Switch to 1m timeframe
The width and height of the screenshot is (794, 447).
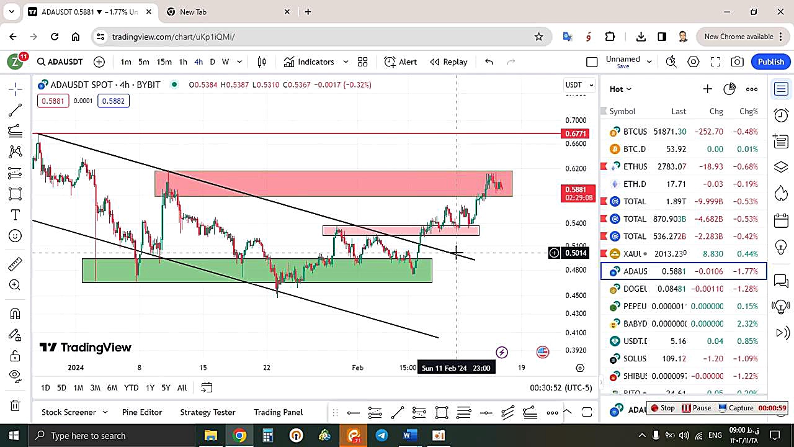click(126, 61)
